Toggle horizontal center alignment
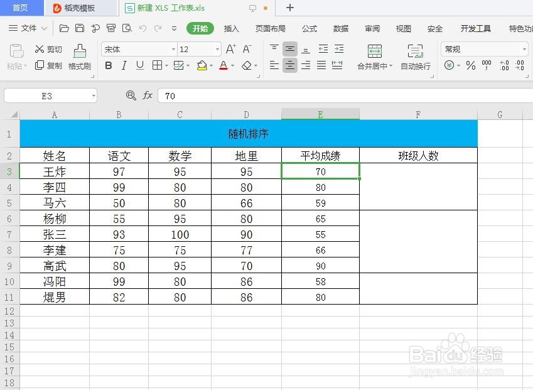The height and width of the screenshot is (390, 533). click(x=290, y=65)
